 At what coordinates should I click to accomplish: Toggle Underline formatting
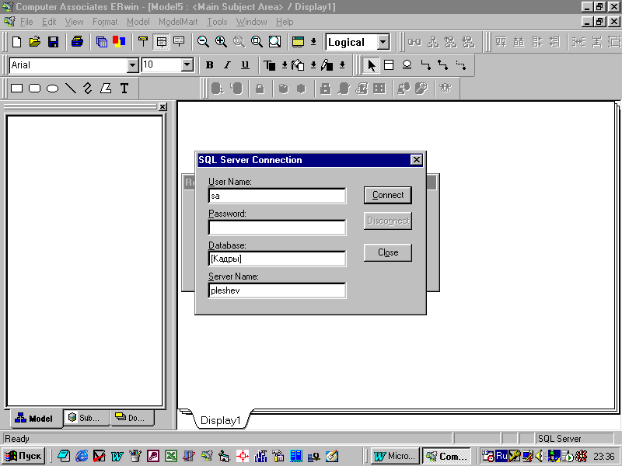(245, 65)
